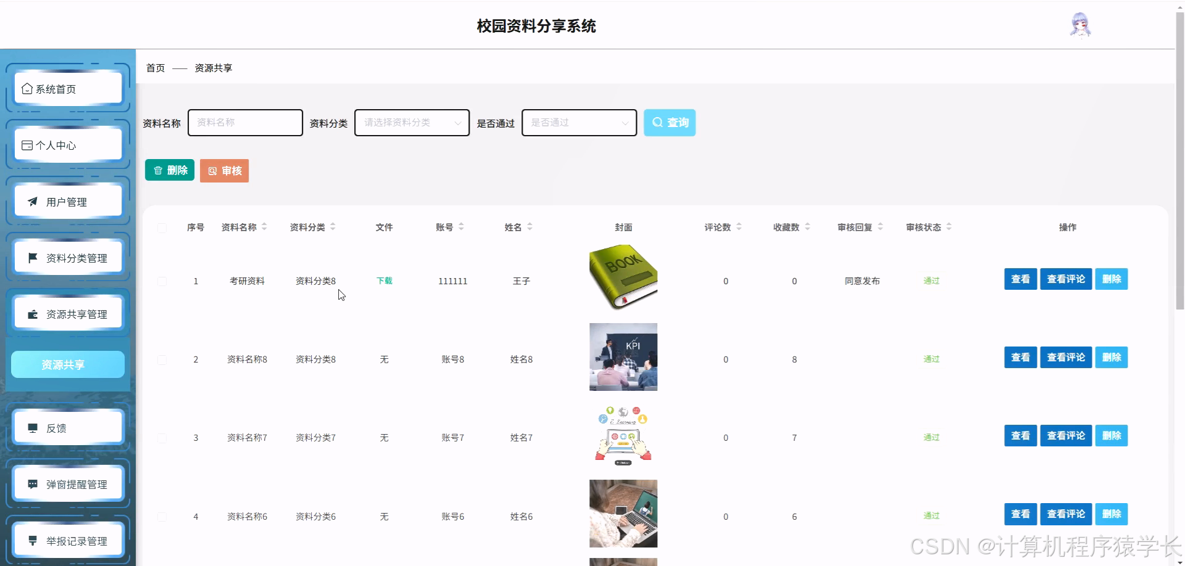The width and height of the screenshot is (1185, 566).
Task: Click the 举报记录管理 megaphone icon
Action: pos(33,539)
